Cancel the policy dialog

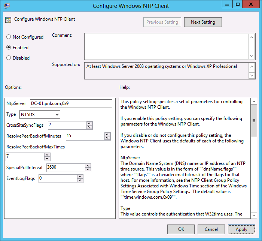[211, 229]
